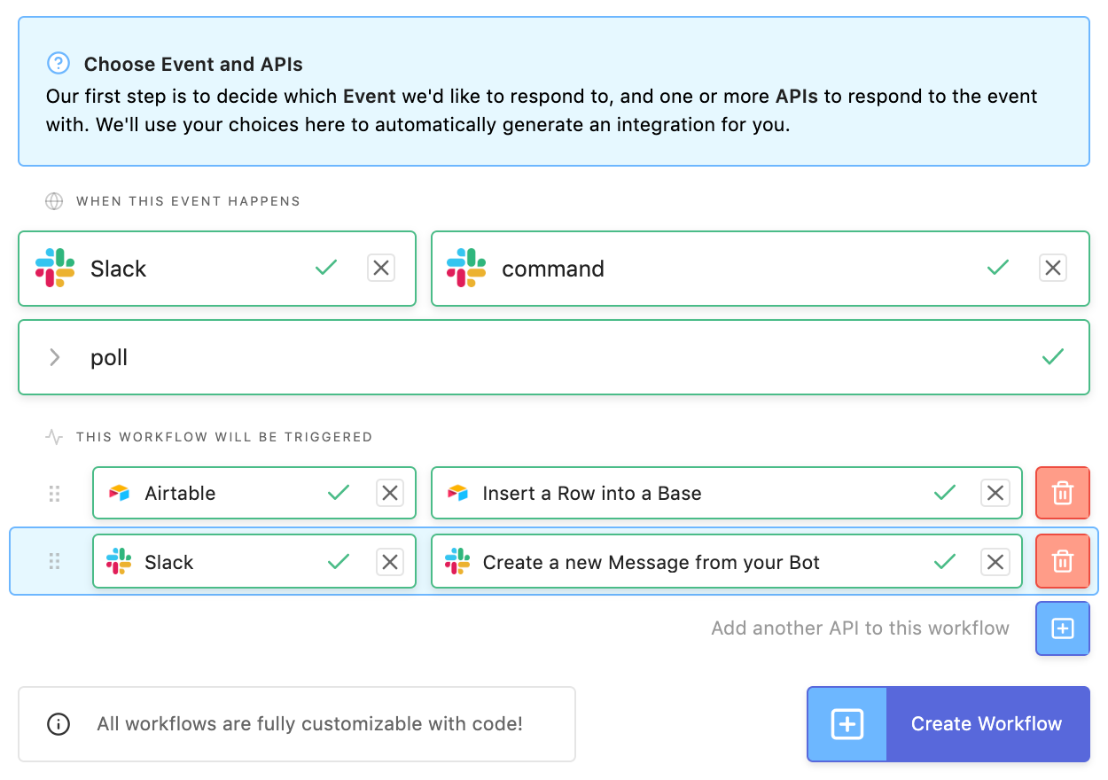
Task: Clear the Insert a Row action
Action: tap(995, 493)
